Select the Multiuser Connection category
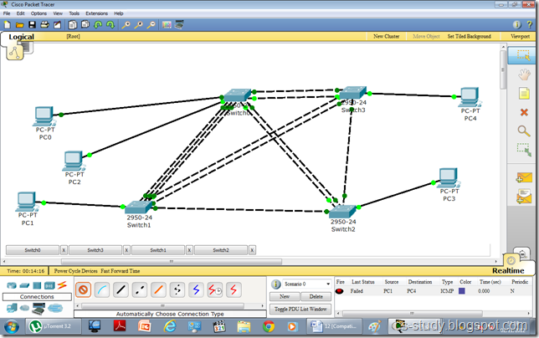Viewport: 539px width, 338px height. 55,308
